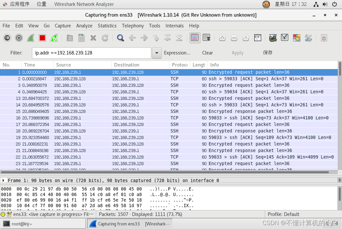Image resolution: width=342 pixels, height=229 pixels.
Task: Find a packet with magnifier icon
Action: click(x=120, y=38)
